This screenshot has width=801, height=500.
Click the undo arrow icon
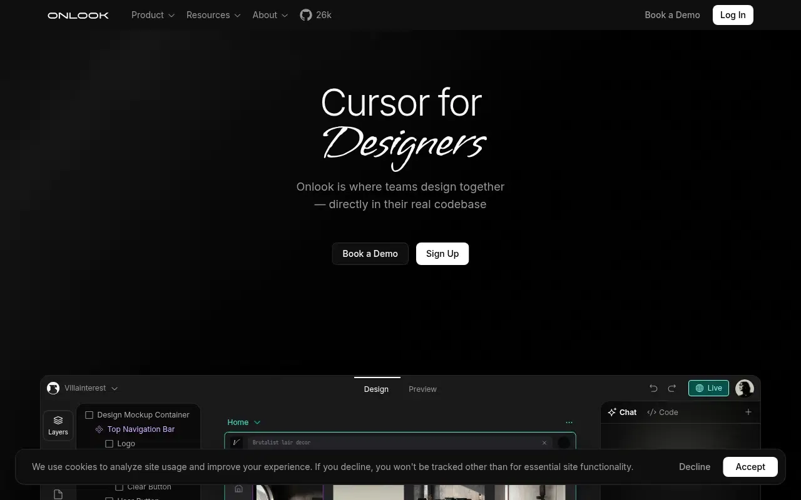tap(653, 388)
